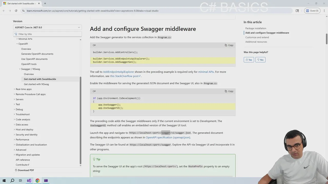
Task: Open a new browser tab with plus icon
Action: [45, 4]
